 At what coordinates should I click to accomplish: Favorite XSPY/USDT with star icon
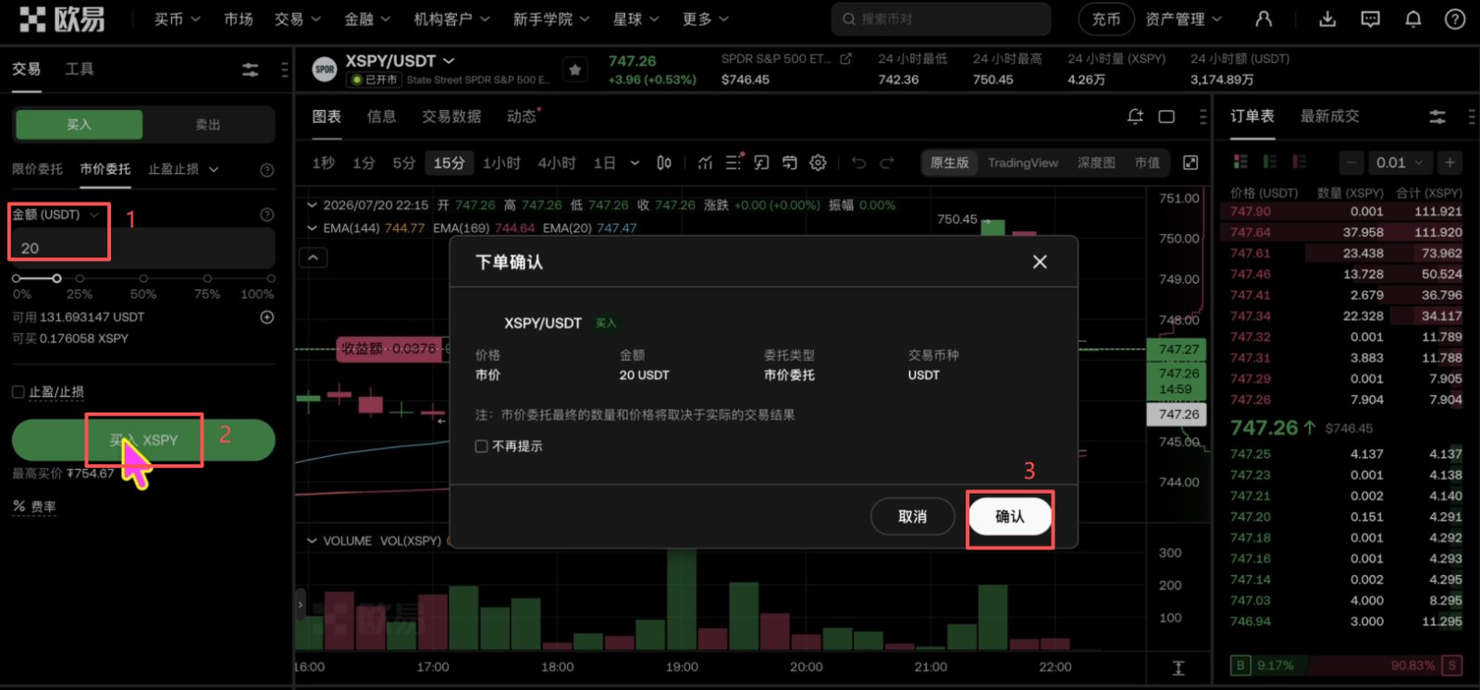coord(574,69)
